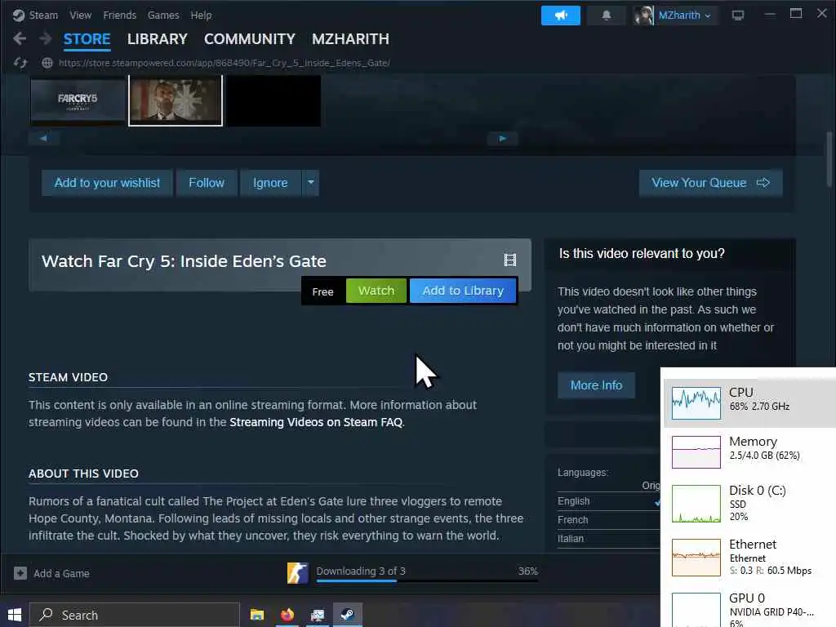The height and width of the screenshot is (627, 836).
Task: Open the Steam menu
Action: 43,15
